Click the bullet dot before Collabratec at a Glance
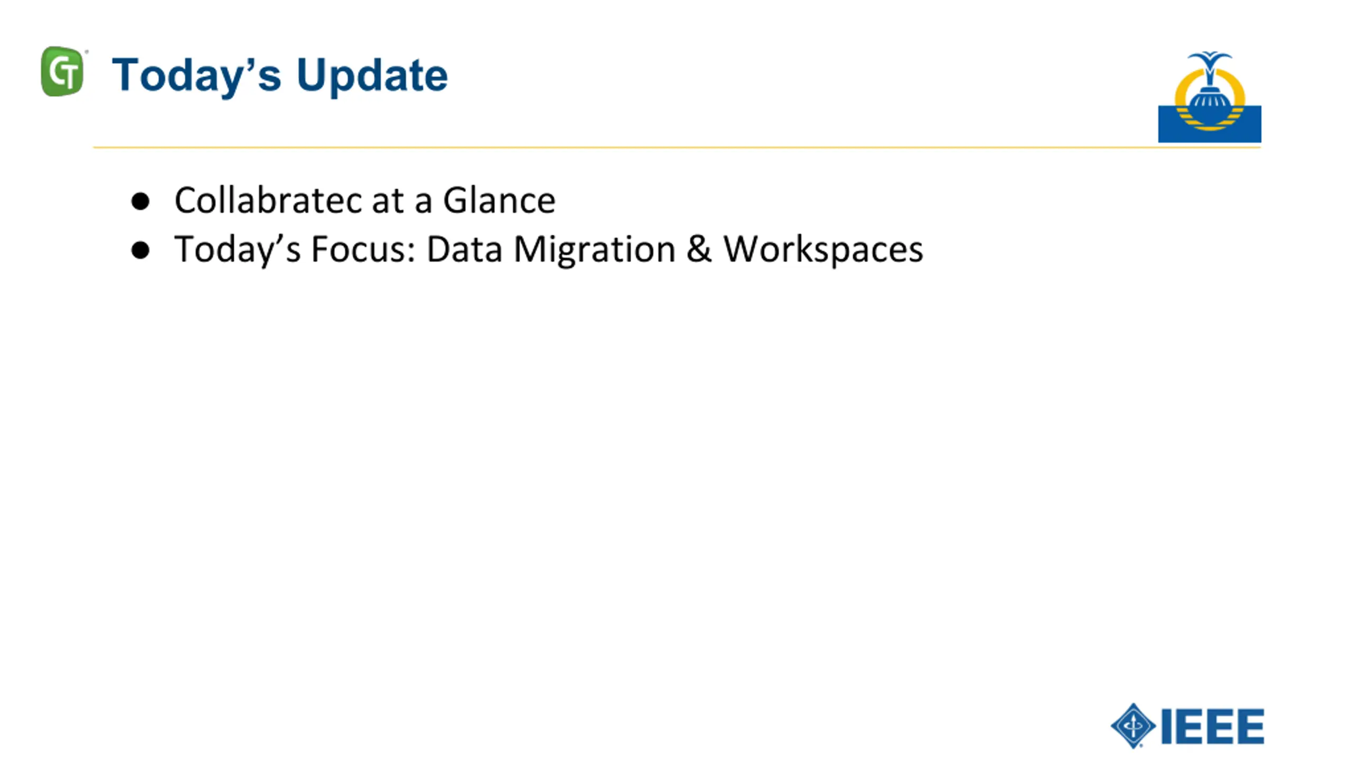 point(140,201)
